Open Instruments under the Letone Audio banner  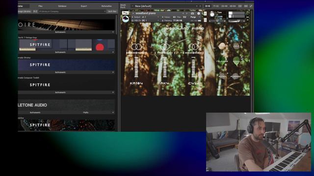pos(35,112)
